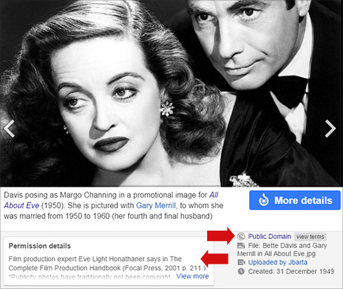The image size is (343, 289).
Task: Expand permission details with View more
Action: click(193, 276)
